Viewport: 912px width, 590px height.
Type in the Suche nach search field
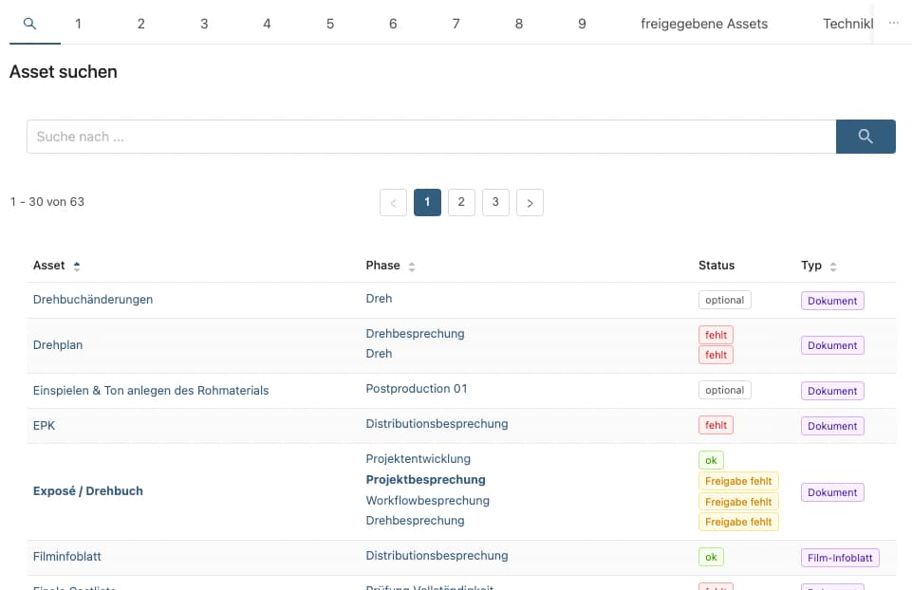point(430,137)
